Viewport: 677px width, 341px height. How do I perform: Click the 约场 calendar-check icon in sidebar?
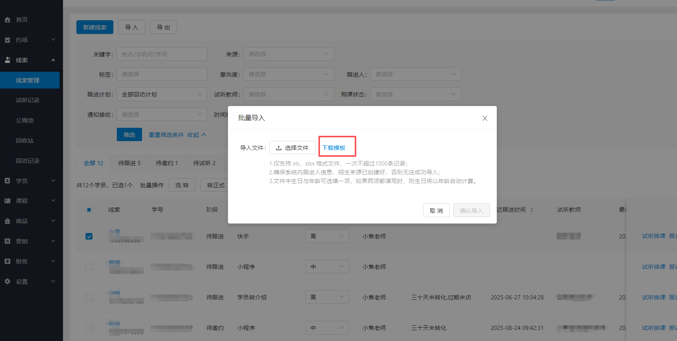[7, 40]
